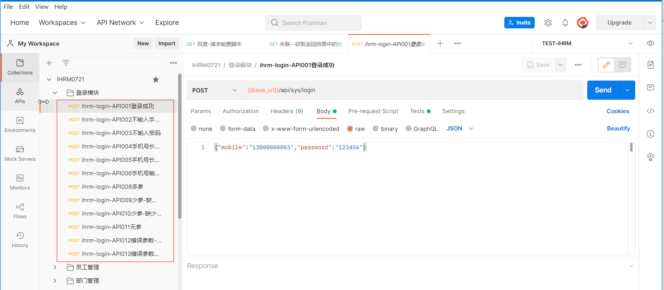Image resolution: width=664 pixels, height=290 pixels.
Task: Select the none body type
Action: tap(194, 129)
